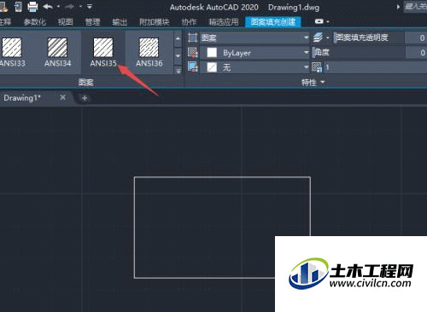
Task: Select the ANSI33 hatch pattern
Action: (12, 52)
